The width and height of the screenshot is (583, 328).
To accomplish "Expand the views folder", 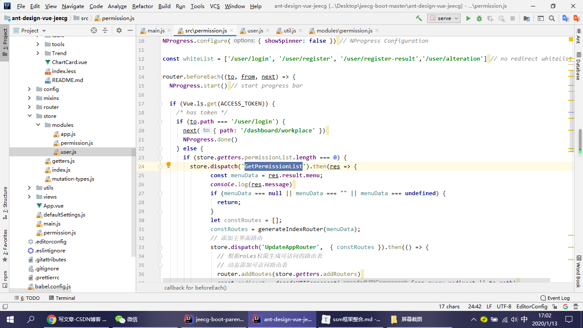I will (29, 196).
